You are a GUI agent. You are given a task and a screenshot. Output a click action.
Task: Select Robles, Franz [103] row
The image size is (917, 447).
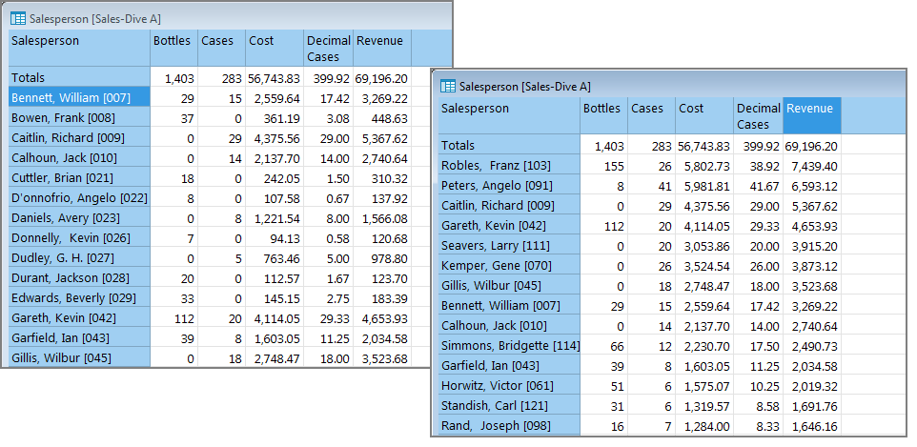tap(509, 166)
